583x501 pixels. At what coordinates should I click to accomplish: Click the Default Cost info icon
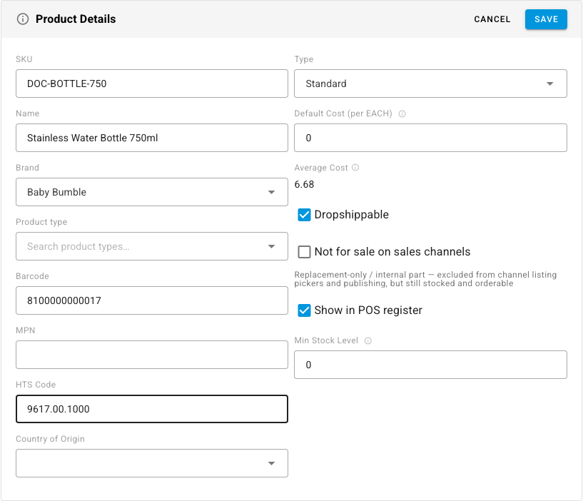click(x=402, y=113)
